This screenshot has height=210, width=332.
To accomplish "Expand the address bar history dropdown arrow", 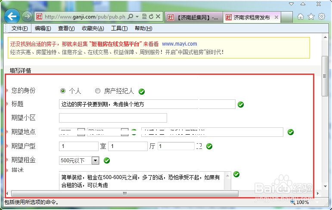I will tap(137, 16).
